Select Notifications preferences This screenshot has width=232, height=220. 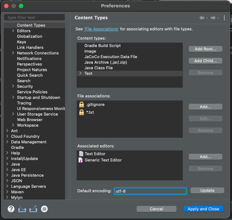29,59
